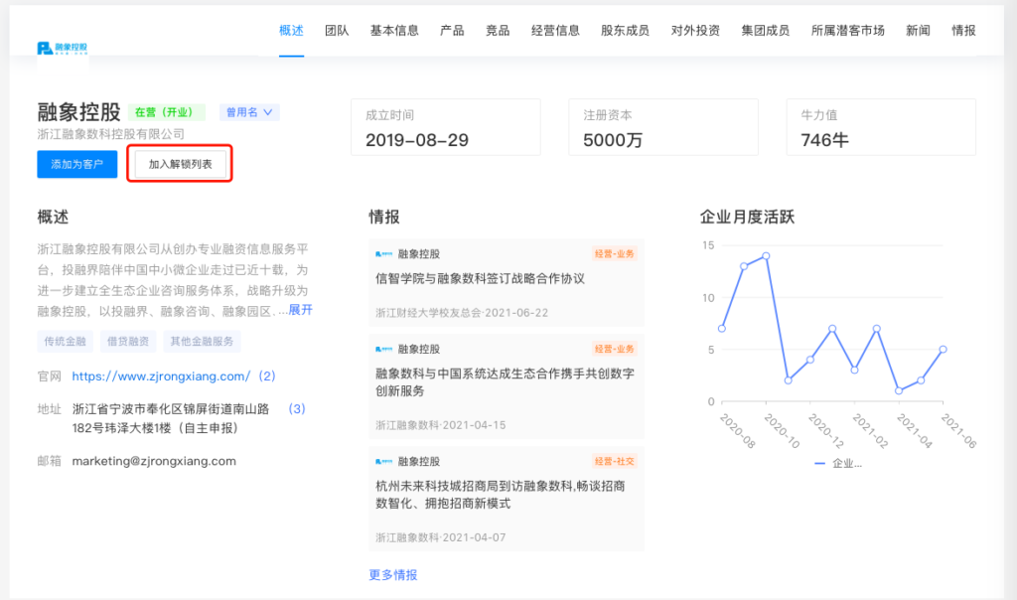Open the 股东成员 tab
This screenshot has height=600, width=1017.
[x=625, y=31]
